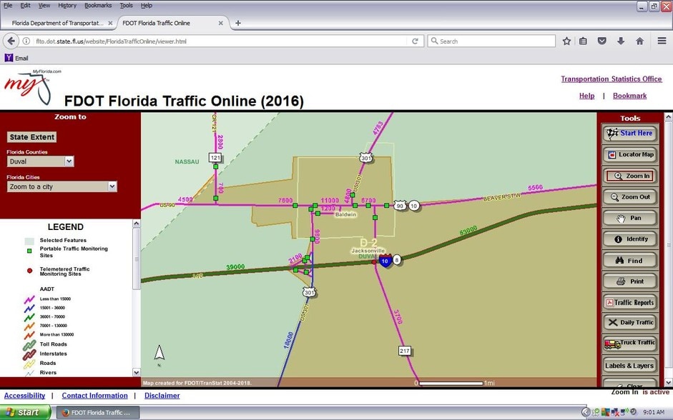Open the Daily Traffic tool

pos(630,322)
